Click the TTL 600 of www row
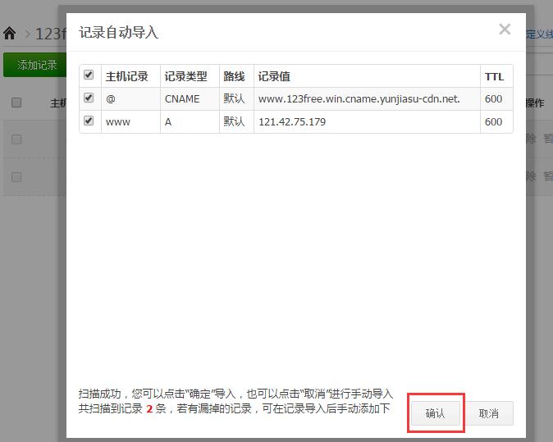Image resolution: width=553 pixels, height=442 pixels. 493,122
